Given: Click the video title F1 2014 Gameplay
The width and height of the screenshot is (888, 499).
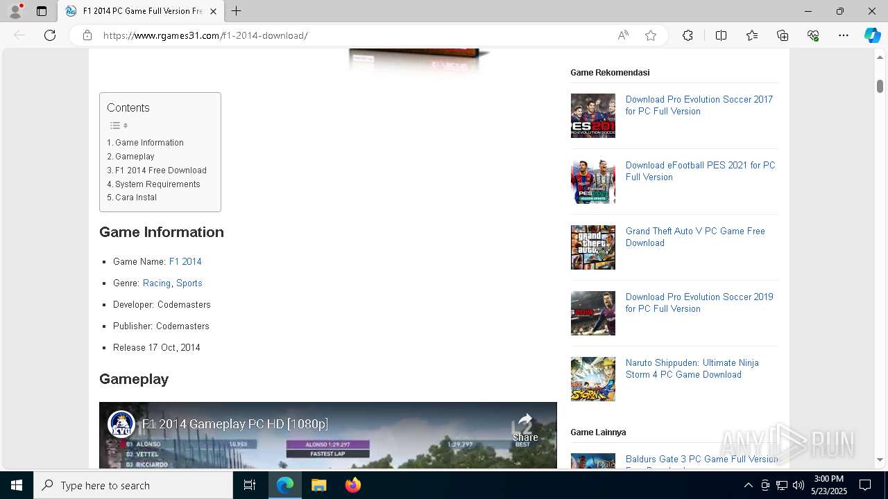Looking at the screenshot, I should [x=235, y=423].
